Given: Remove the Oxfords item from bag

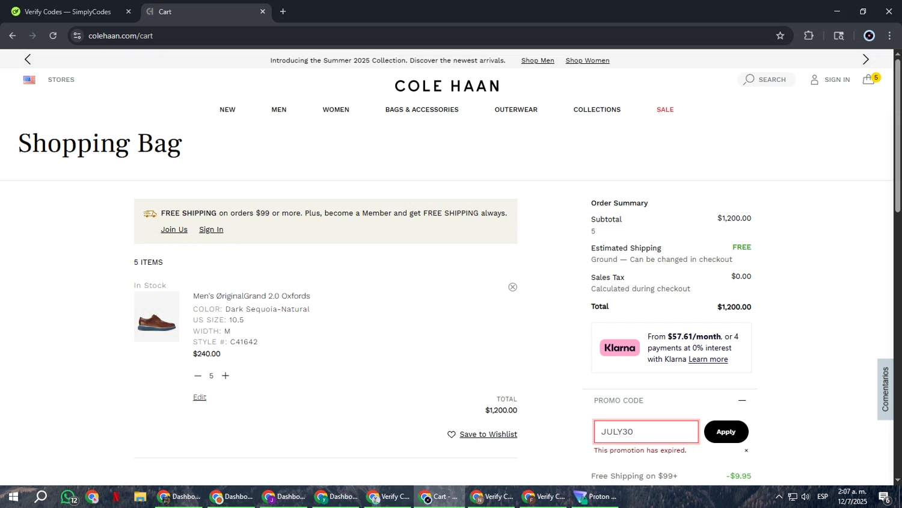Looking at the screenshot, I should point(512,287).
